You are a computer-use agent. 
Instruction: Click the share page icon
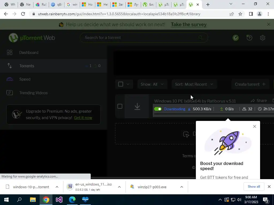(x=232, y=14)
